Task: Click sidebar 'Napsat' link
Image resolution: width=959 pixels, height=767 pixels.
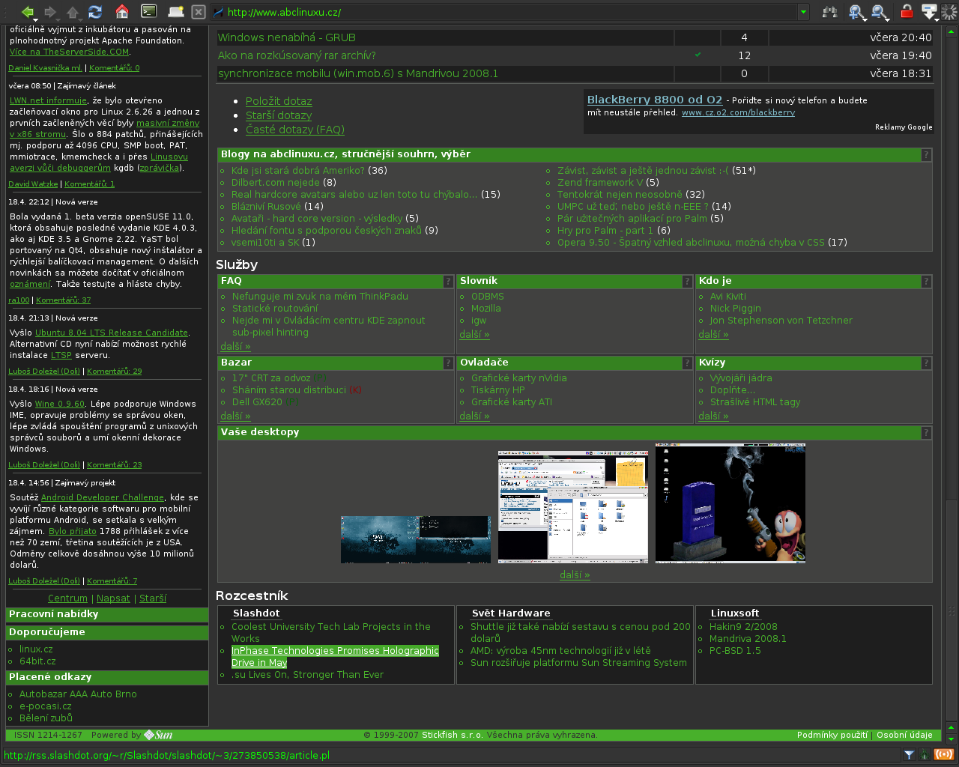Action: [113, 598]
